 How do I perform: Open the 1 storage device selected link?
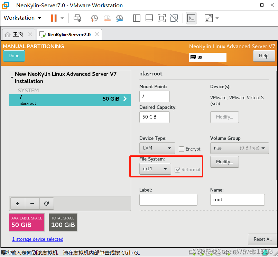[x=38, y=239]
